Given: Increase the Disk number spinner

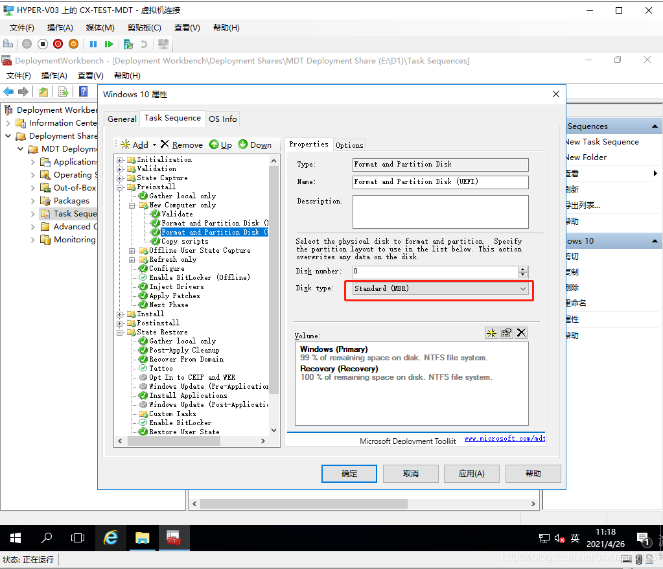Looking at the screenshot, I should [x=523, y=270].
